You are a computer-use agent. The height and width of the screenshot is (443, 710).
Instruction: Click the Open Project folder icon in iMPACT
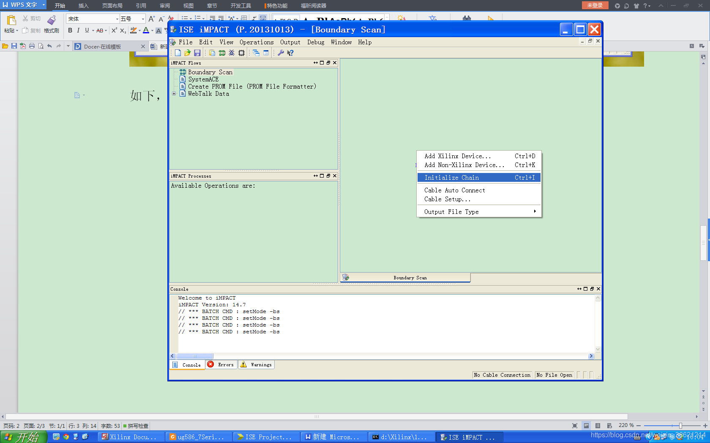(187, 53)
